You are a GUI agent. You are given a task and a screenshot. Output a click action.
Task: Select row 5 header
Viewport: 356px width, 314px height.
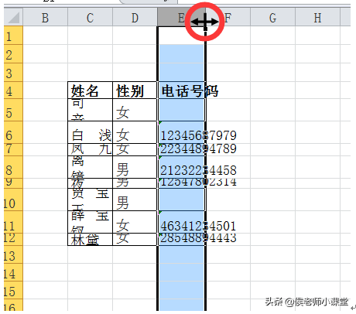(13, 110)
